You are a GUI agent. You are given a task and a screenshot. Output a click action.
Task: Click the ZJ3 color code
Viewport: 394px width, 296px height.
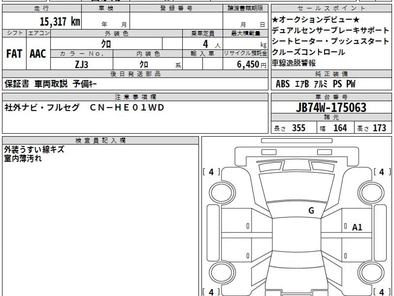(x=81, y=64)
